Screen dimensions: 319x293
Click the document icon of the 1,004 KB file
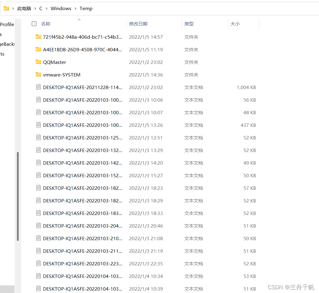coord(38,87)
